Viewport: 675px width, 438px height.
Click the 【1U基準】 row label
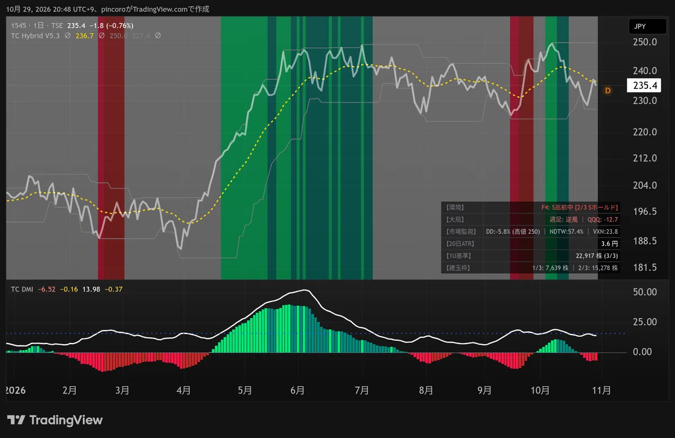point(460,256)
